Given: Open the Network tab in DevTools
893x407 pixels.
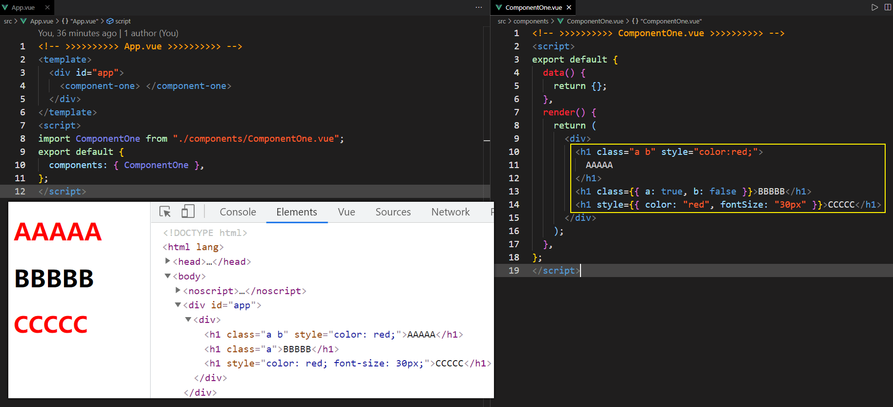Looking at the screenshot, I should pos(450,212).
